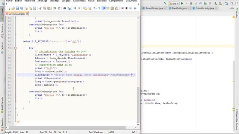The image size is (239, 134).
Task: Select the serveurcoach.php tab
Action: [16, 14]
